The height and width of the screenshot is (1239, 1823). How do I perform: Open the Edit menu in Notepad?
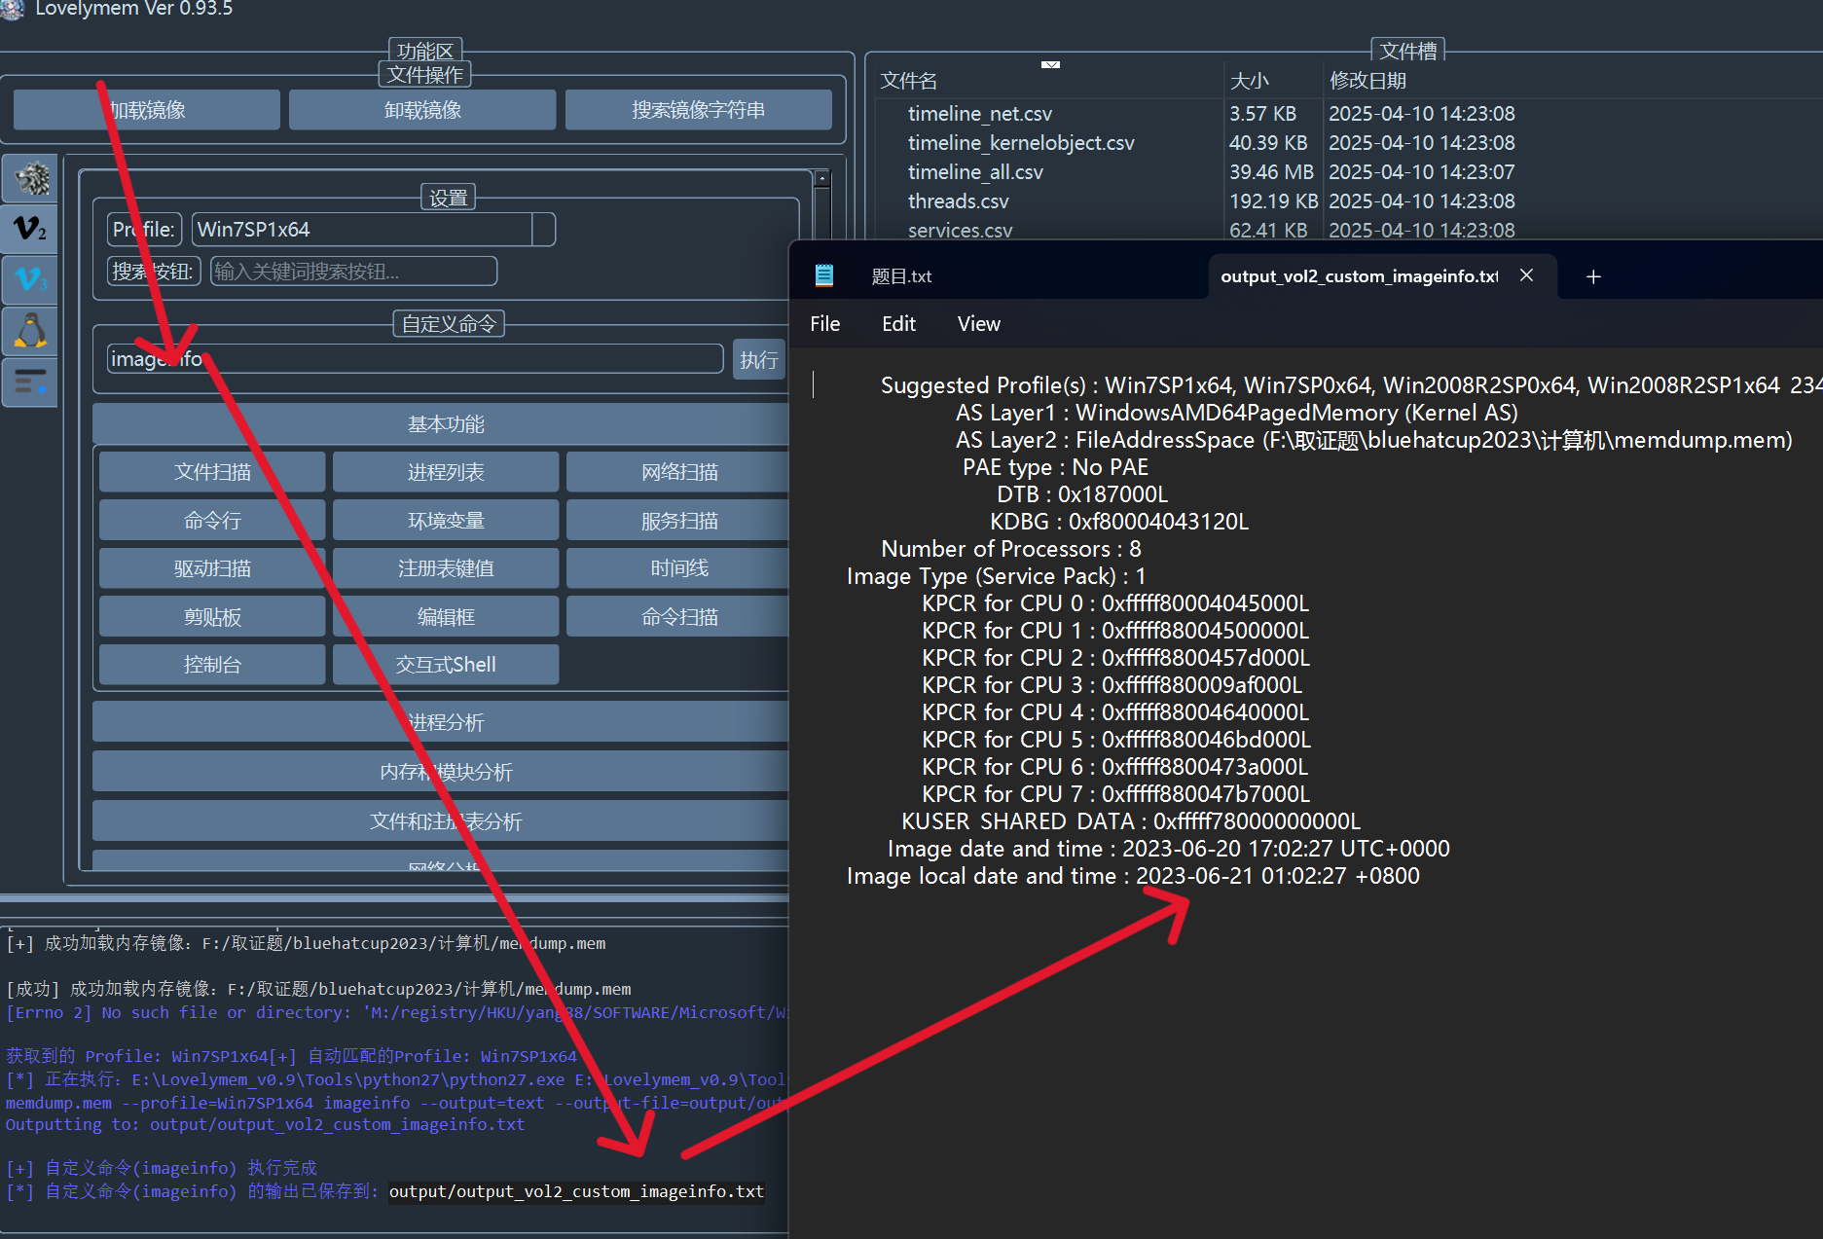[x=897, y=324]
